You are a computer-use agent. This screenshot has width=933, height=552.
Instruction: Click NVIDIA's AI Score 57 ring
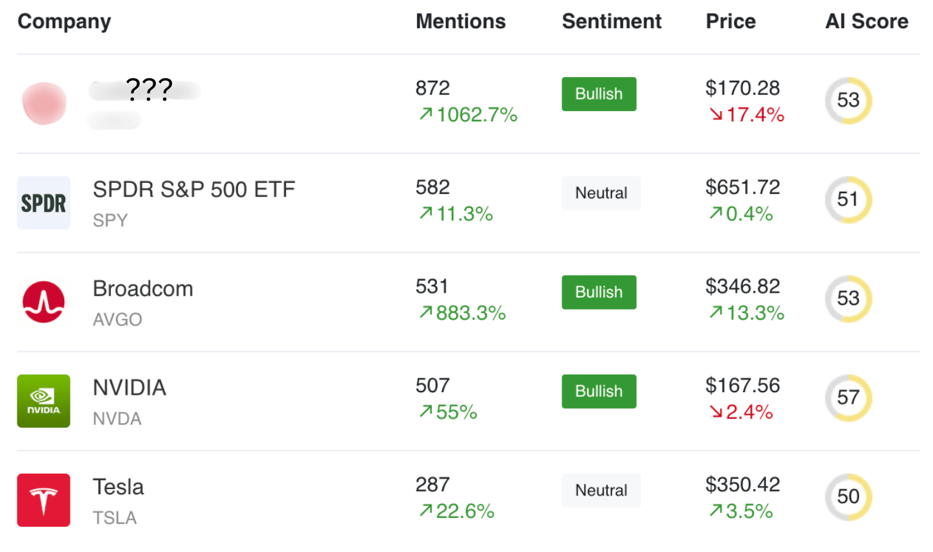(848, 397)
